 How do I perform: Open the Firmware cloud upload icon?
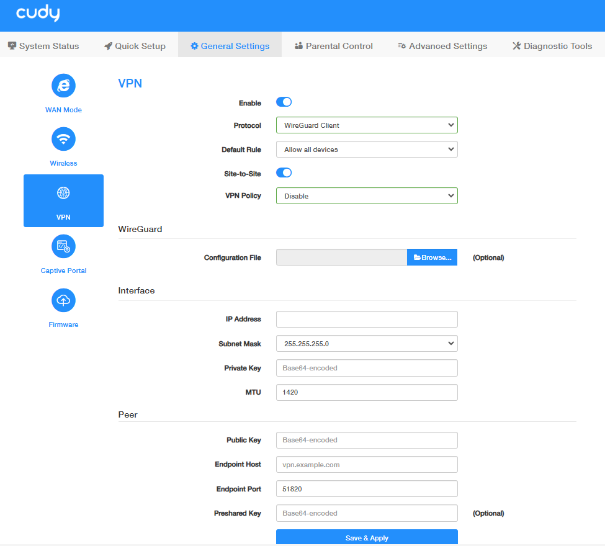coord(63,300)
